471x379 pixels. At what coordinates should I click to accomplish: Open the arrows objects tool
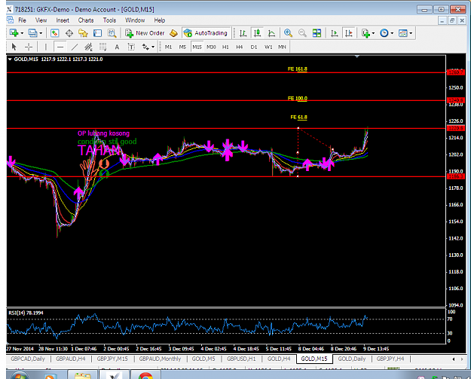pos(145,47)
